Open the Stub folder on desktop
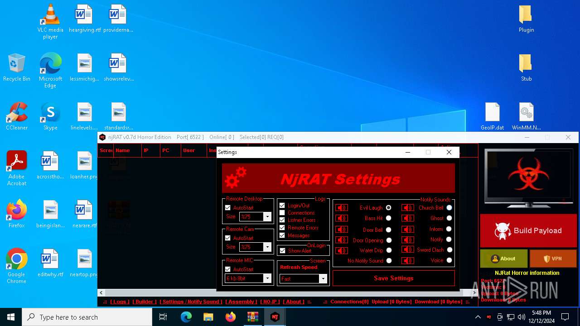Image resolution: width=580 pixels, height=326 pixels. click(526, 67)
